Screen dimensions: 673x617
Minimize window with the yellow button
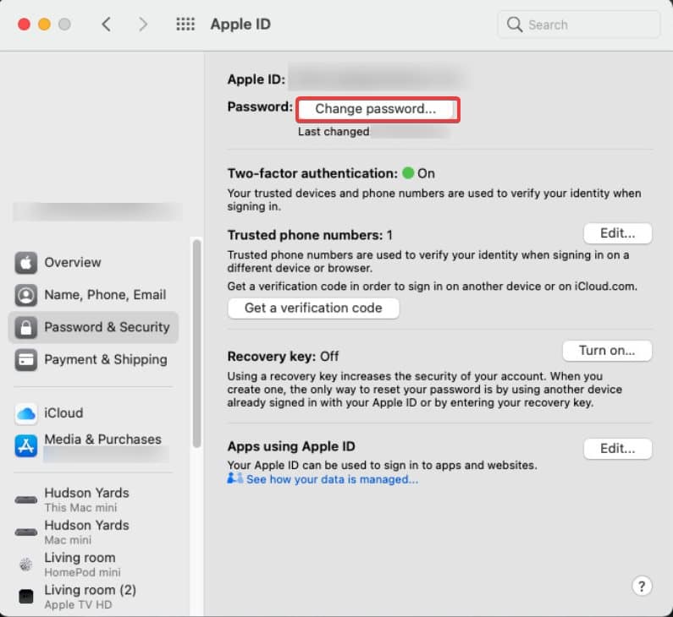[44, 25]
